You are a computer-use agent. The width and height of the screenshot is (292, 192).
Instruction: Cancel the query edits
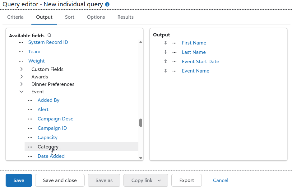coord(220,180)
